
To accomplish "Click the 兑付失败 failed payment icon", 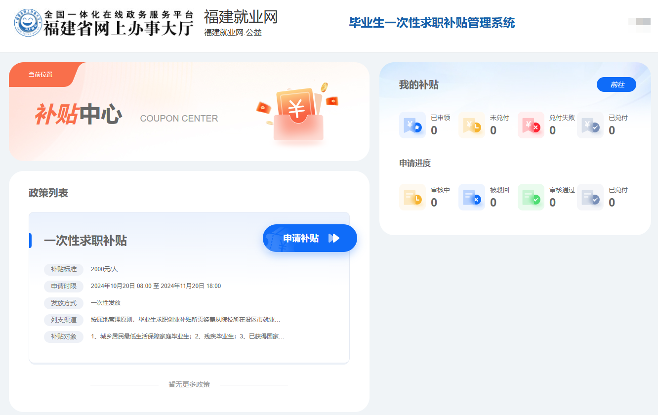I will point(531,125).
